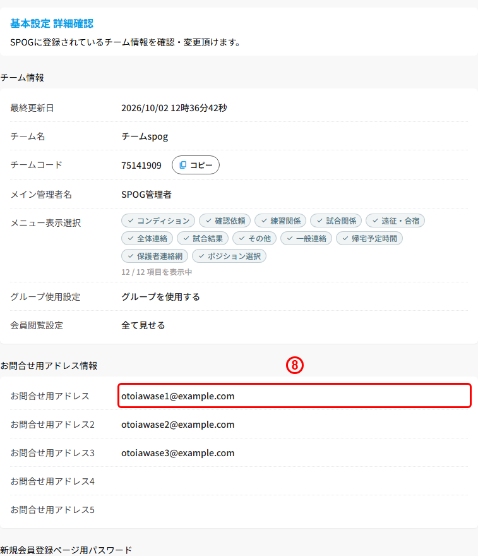
Task: Toggle the 試合結果 menu chip
Action: (x=203, y=238)
